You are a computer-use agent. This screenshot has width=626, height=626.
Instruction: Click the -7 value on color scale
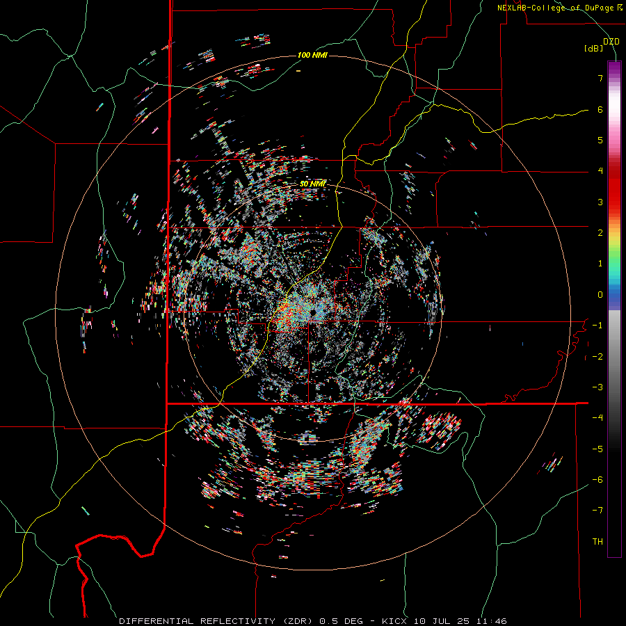tap(597, 511)
